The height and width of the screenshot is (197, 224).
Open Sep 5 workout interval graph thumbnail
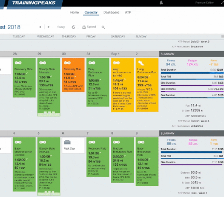pyautogui.click(x=49, y=193)
